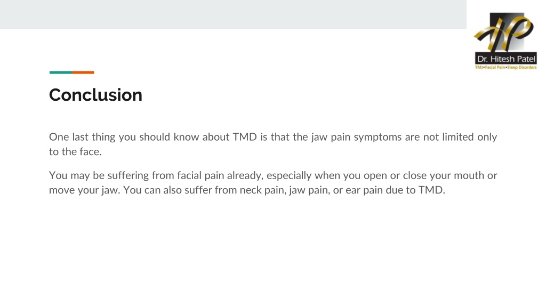Select the words "One last thing"
The image size is (546, 307).
(x=82, y=137)
